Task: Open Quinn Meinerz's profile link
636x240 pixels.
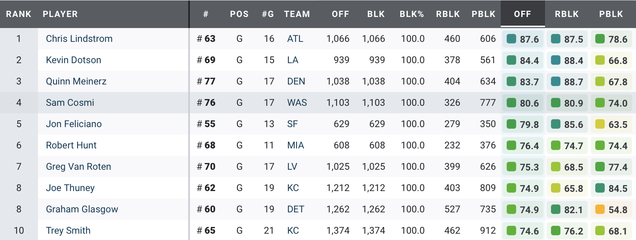Action: point(76,81)
